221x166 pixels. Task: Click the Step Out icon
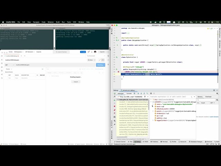[x=144, y=93]
